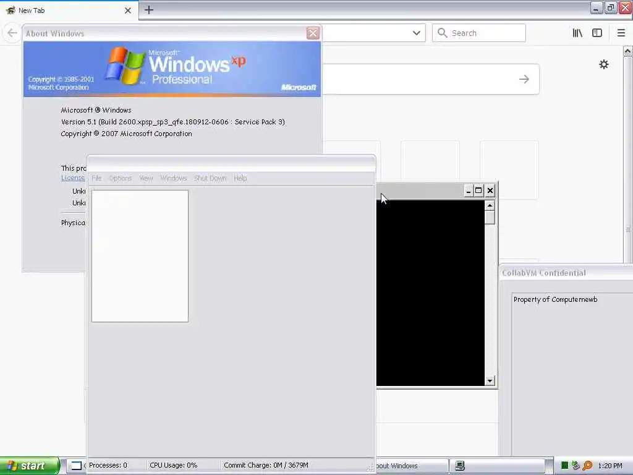Click the browser Search field

pos(479,33)
